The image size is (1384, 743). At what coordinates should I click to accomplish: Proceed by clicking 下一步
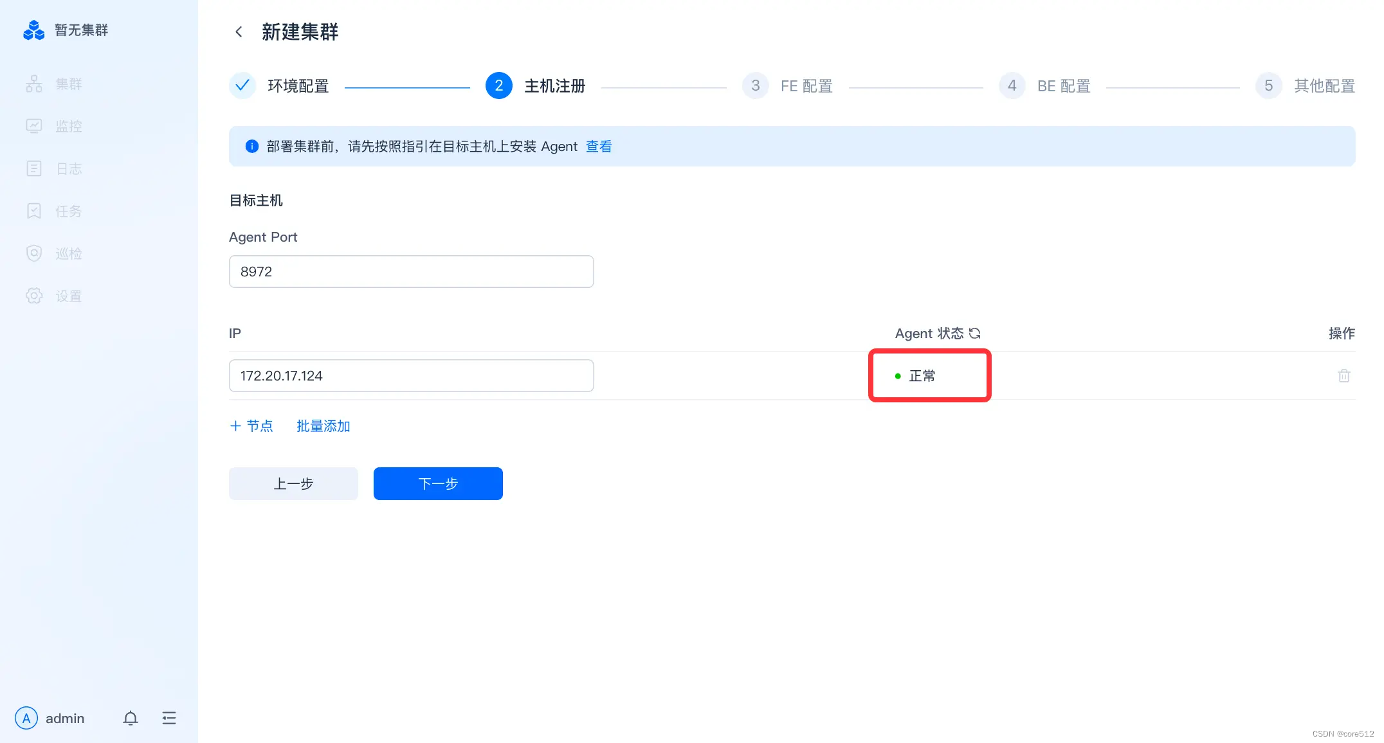click(437, 483)
